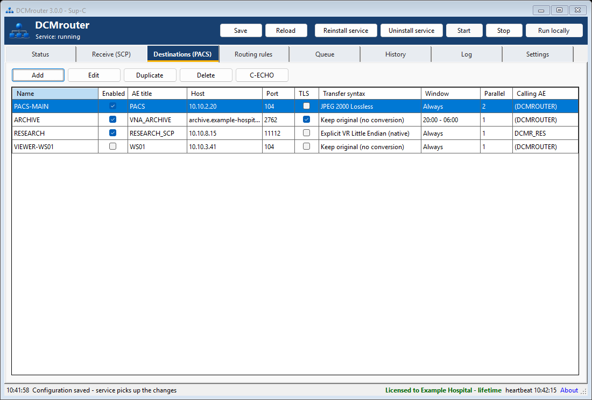Click the Reload button
The width and height of the screenshot is (592, 400).
click(286, 31)
